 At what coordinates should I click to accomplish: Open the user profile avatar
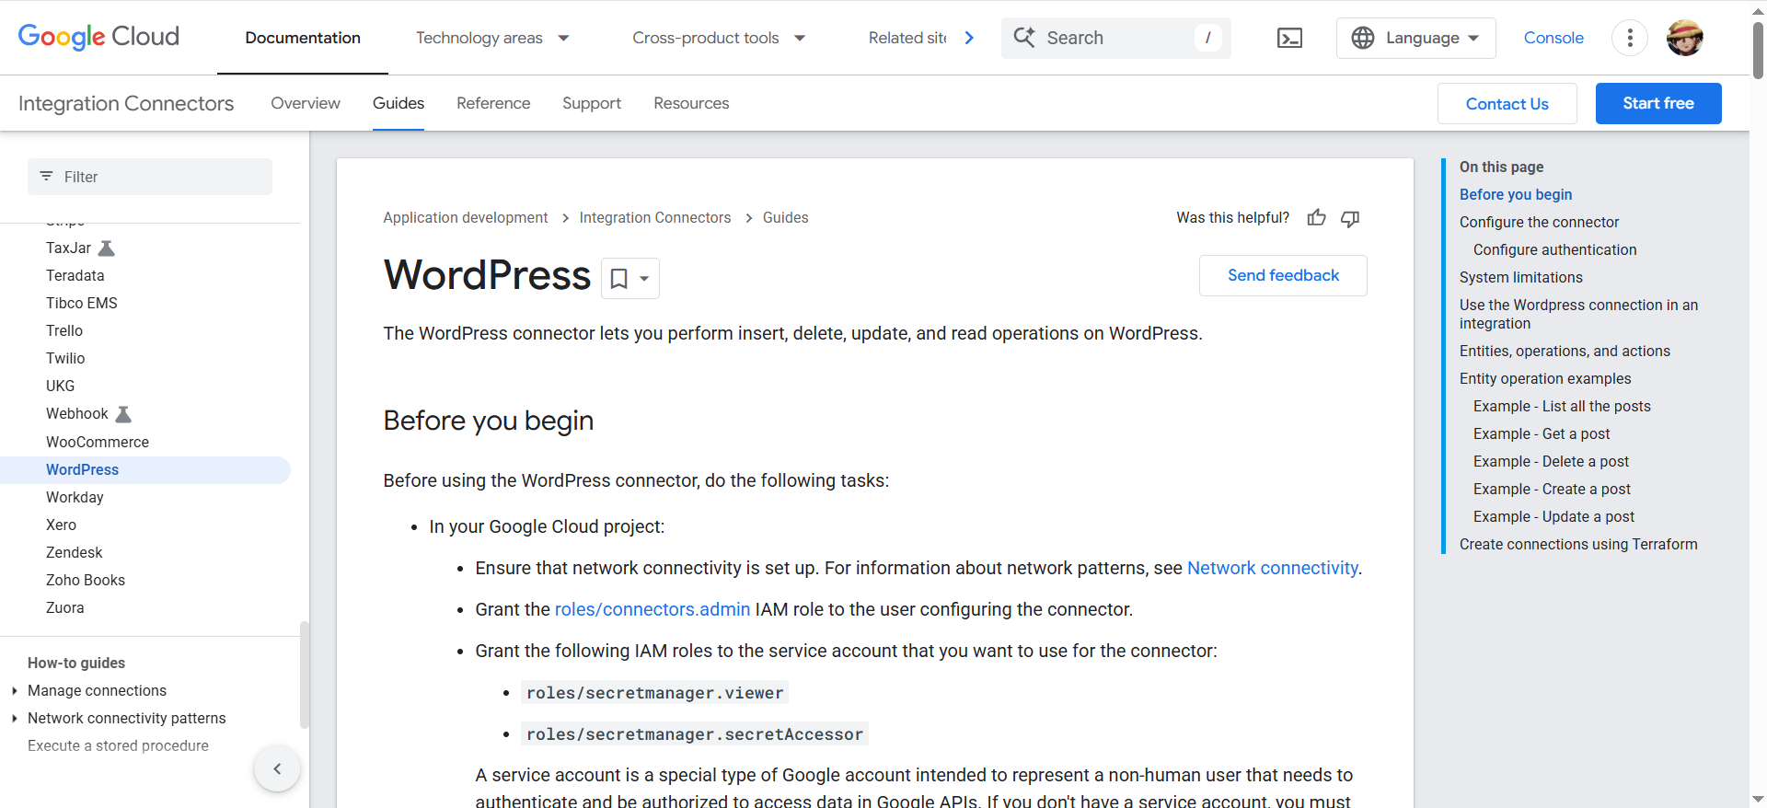(x=1685, y=38)
